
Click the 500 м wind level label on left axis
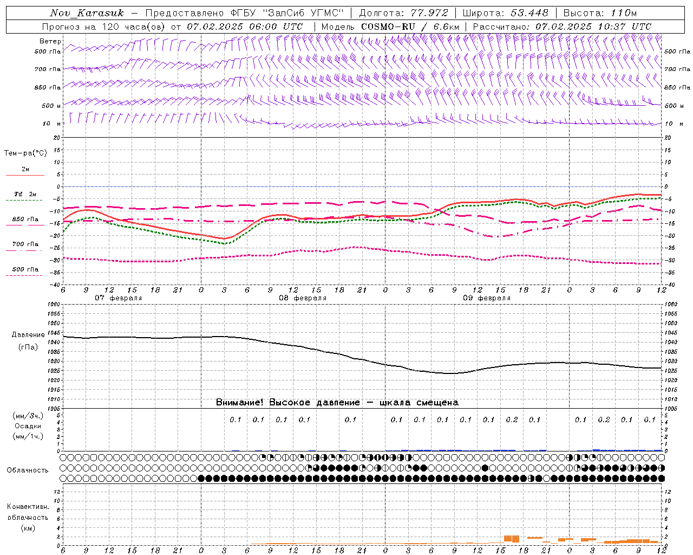51,106
